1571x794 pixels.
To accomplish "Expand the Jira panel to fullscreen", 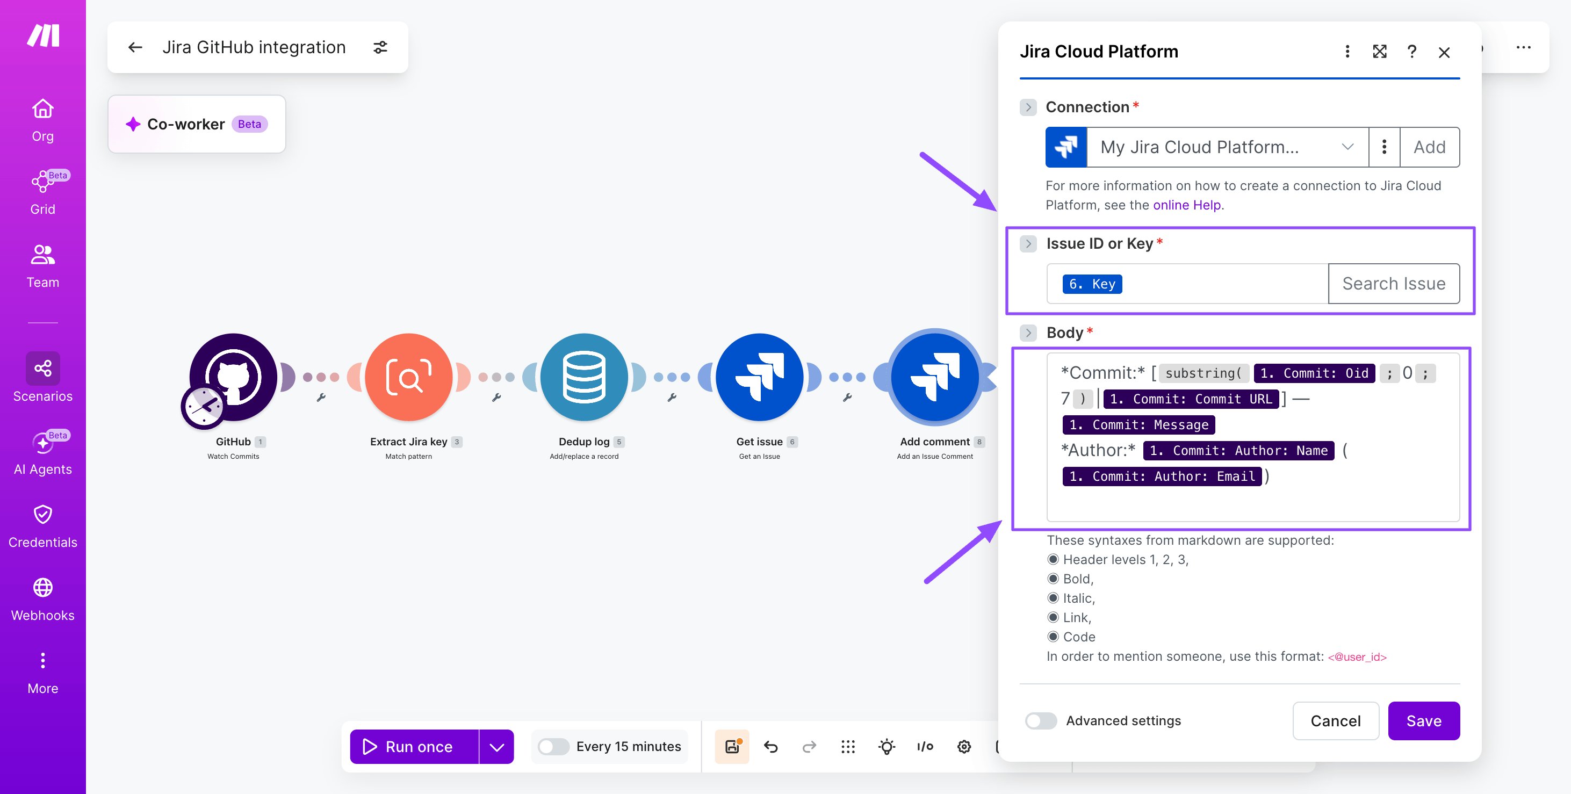I will click(x=1380, y=52).
